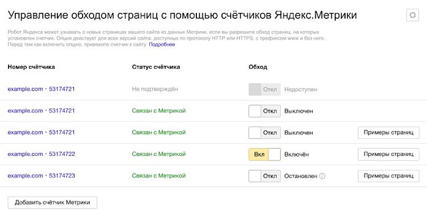Open example.com 53174723 counter link
The image size is (427, 215).
click(x=41, y=176)
